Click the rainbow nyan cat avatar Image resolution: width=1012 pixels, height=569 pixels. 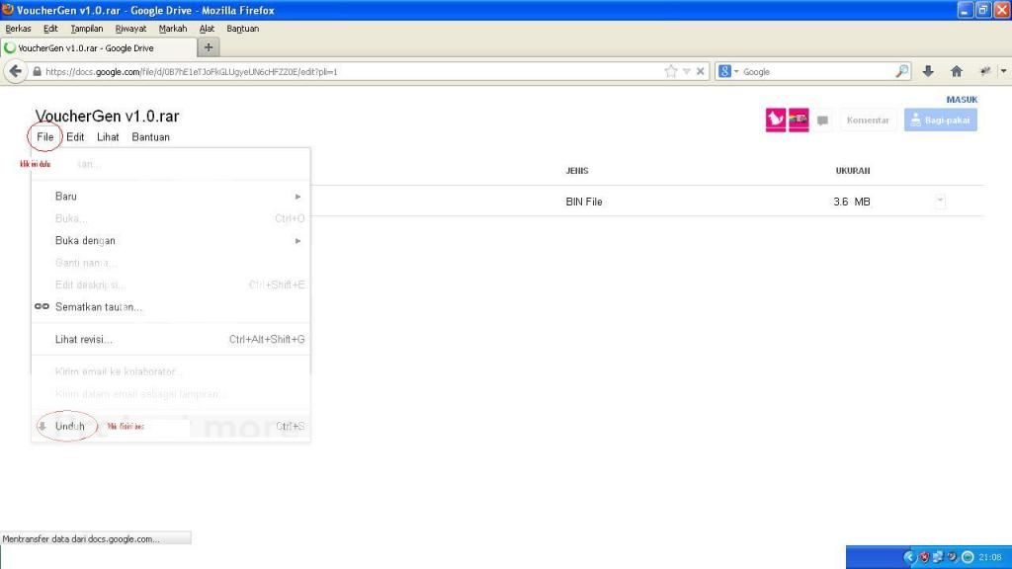click(x=799, y=120)
